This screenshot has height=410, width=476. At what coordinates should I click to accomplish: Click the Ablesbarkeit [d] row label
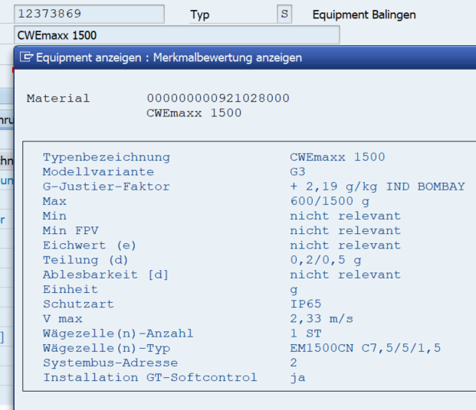click(105, 275)
